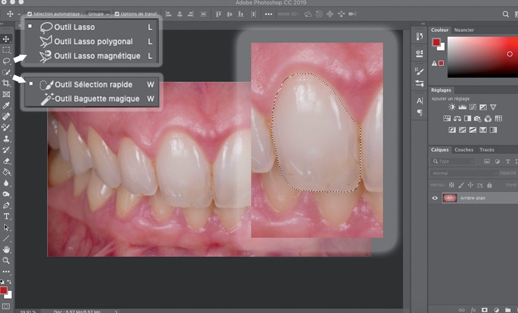Open the Groupe dropdown in options bar
518x313 pixels.
(98, 14)
